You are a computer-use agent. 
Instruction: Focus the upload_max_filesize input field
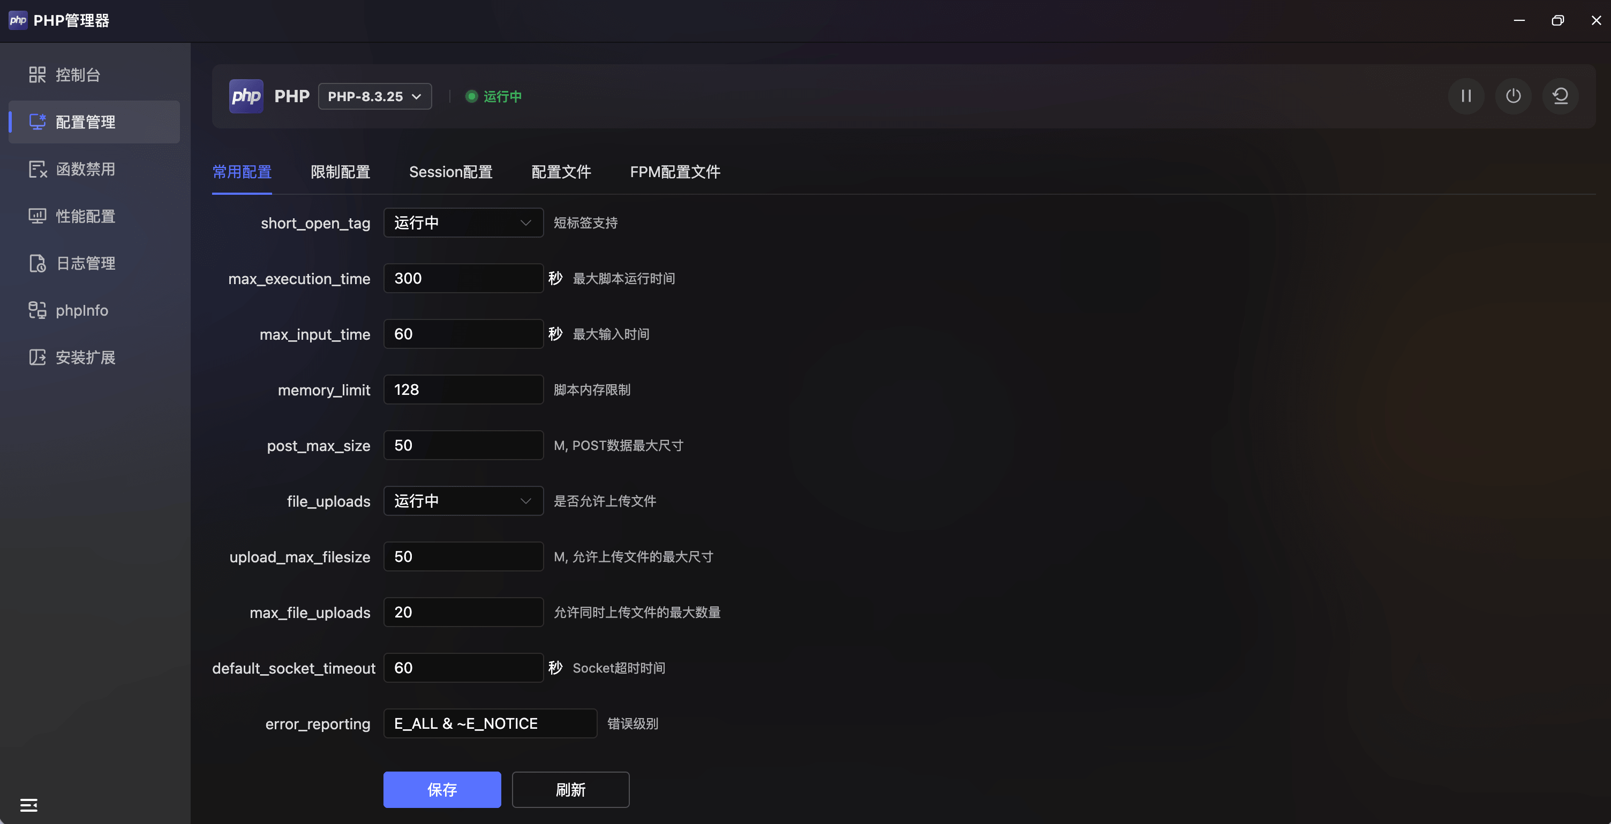463,556
